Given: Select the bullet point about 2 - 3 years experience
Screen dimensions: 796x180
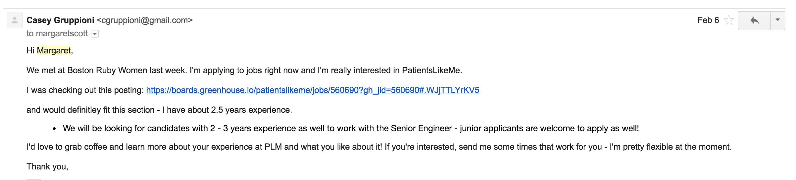Looking at the screenshot, I should tap(351, 129).
